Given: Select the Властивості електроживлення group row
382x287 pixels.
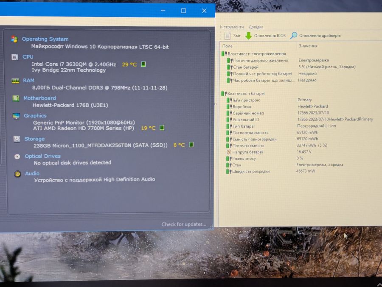Looking at the screenshot, I should coord(254,53).
